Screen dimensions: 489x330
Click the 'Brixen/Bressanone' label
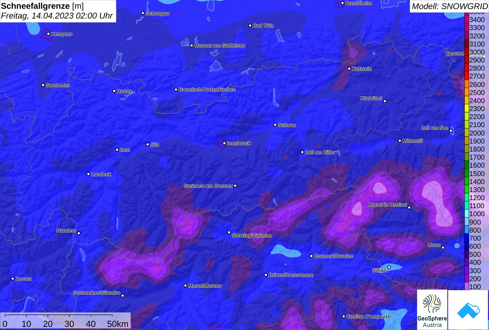click(x=291, y=275)
